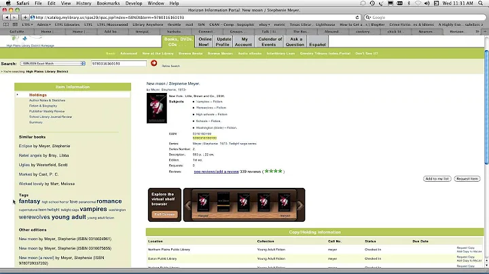Image resolution: width=489 pixels, height=274 pixels.
Task: Click the red search go arrow
Action: 153,63
